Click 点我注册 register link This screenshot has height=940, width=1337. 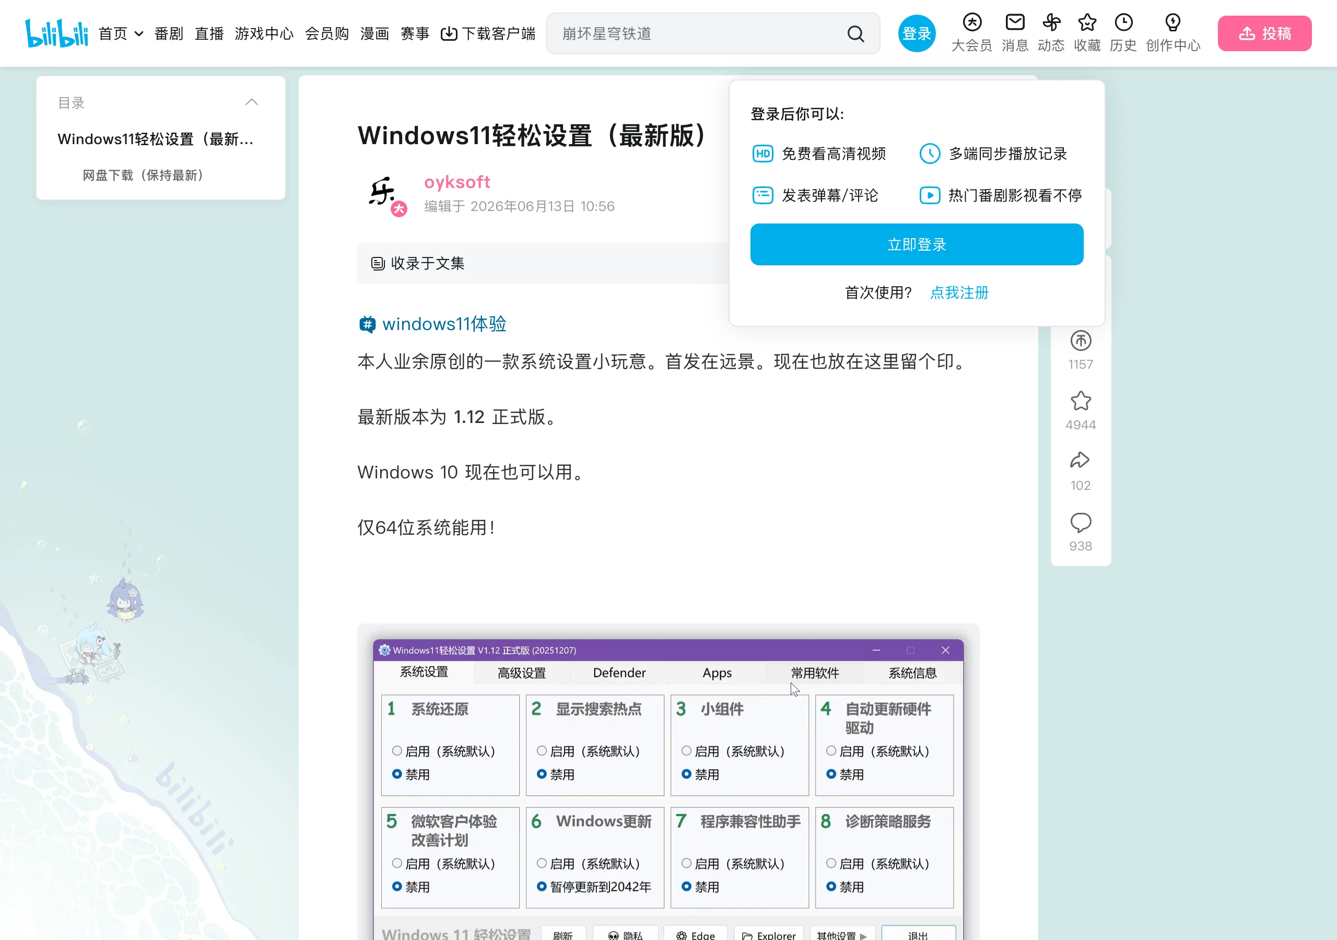(959, 292)
